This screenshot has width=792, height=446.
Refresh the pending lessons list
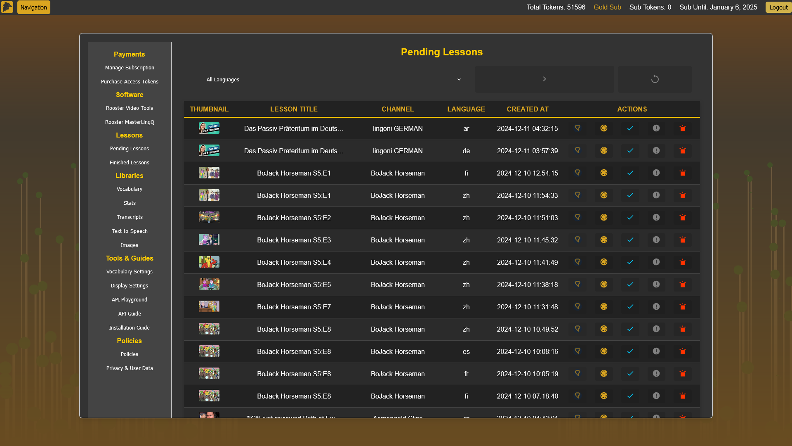pyautogui.click(x=655, y=79)
